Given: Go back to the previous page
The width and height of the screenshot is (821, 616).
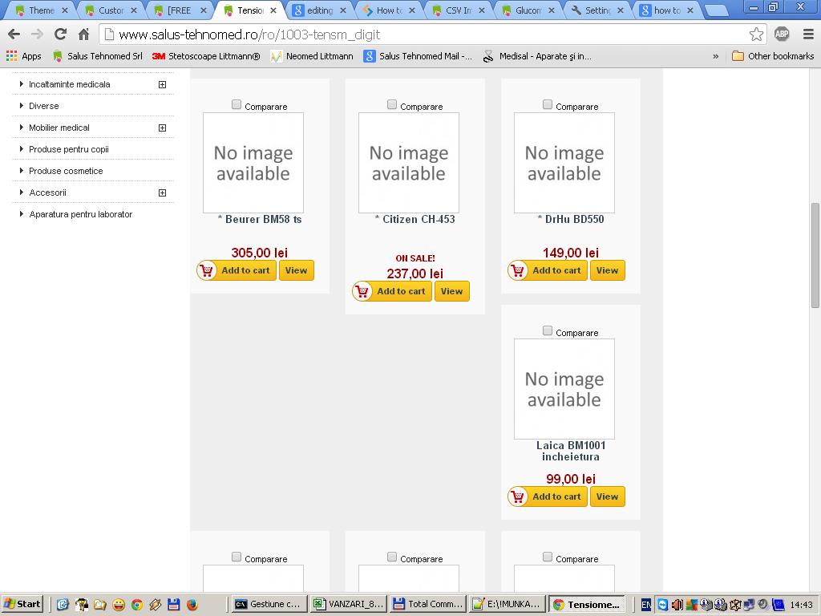Looking at the screenshot, I should (14, 34).
